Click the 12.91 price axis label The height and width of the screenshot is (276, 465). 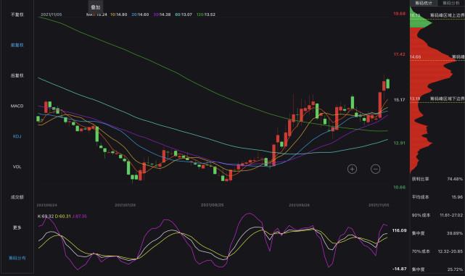point(399,143)
